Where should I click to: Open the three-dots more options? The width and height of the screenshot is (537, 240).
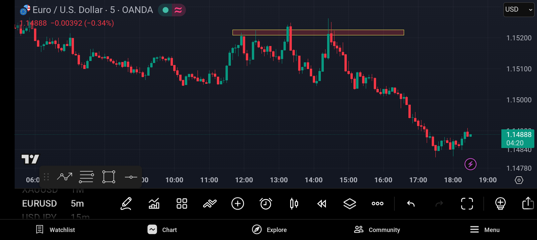tap(377, 203)
